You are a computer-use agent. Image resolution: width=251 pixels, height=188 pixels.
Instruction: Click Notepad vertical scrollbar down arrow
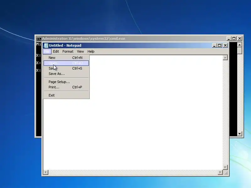pos(225,167)
